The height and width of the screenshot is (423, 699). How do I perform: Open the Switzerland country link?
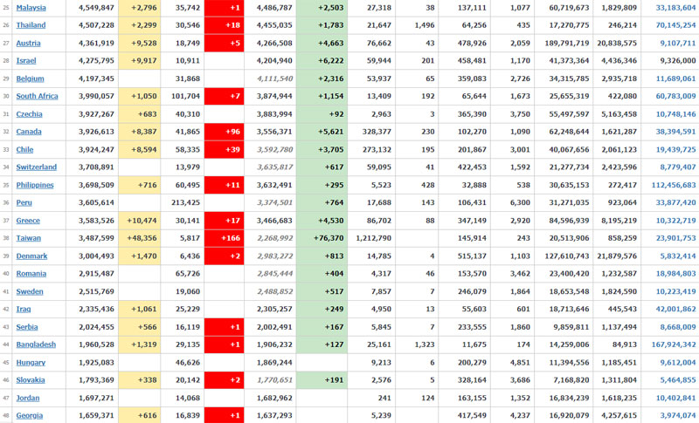pos(36,167)
